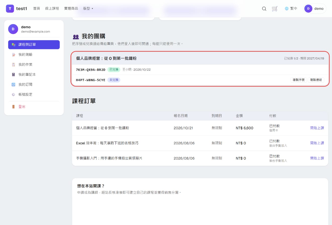
Task: Click serial code H4PT-W8NG-5CYE
Action: pyautogui.click(x=91, y=80)
